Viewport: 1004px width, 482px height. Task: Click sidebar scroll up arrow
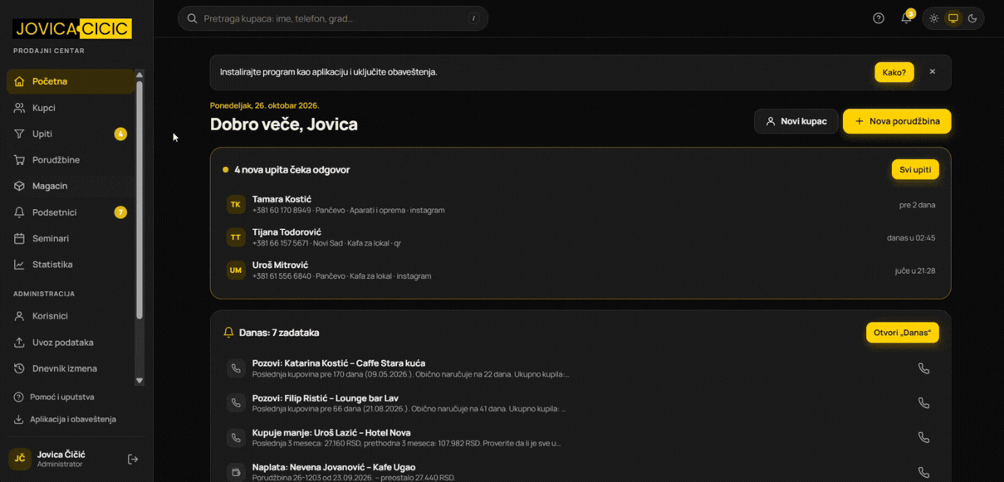click(140, 74)
